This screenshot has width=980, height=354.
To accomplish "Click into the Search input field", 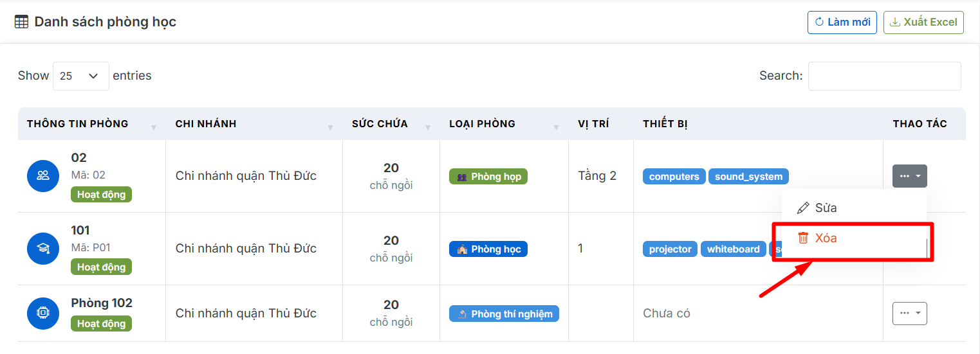I will tap(884, 76).
